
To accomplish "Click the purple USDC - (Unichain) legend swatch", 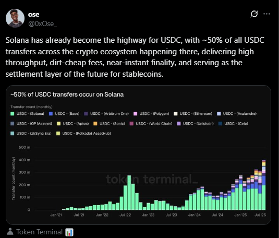I will coord(179,124).
